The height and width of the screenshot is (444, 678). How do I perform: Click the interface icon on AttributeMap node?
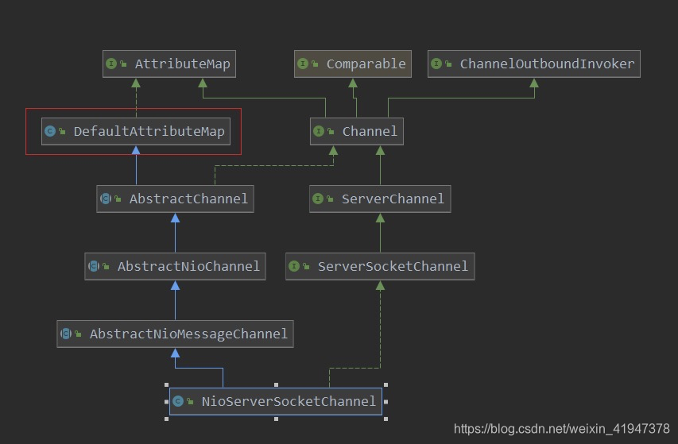click(111, 64)
